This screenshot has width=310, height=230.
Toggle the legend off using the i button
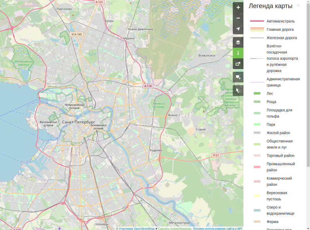coord(239,52)
